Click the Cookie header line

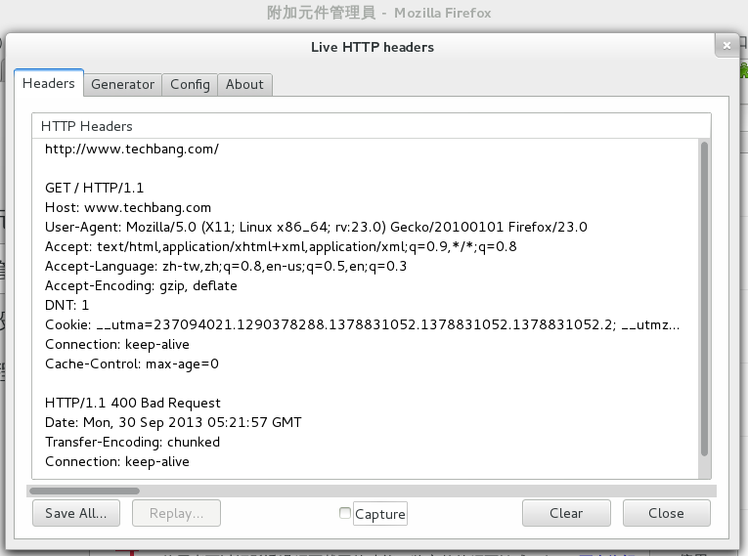[362, 324]
